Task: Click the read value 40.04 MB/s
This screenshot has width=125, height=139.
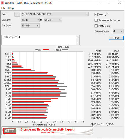Action: tap(113, 54)
